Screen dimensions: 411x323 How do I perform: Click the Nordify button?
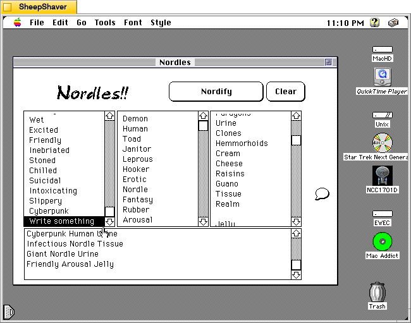click(216, 92)
